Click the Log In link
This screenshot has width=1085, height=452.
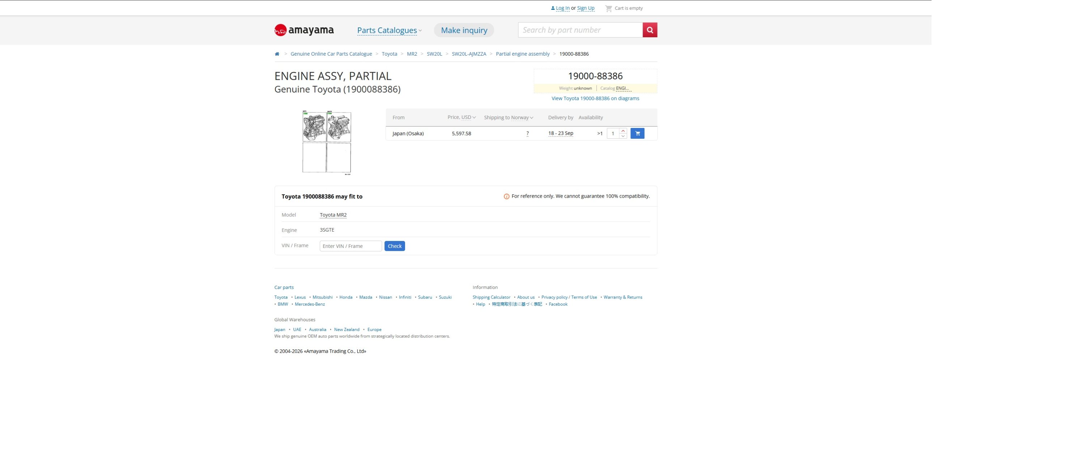click(562, 8)
